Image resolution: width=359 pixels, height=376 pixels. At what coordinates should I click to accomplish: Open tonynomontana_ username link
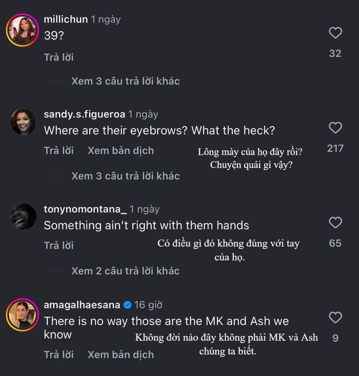point(85,209)
